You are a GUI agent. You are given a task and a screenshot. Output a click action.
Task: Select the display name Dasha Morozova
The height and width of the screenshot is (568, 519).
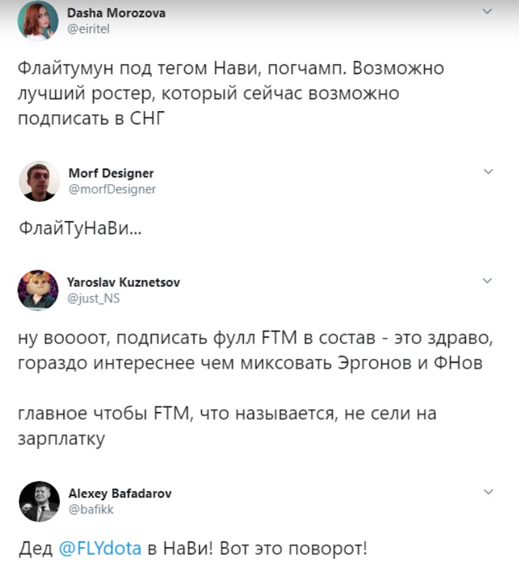(115, 11)
